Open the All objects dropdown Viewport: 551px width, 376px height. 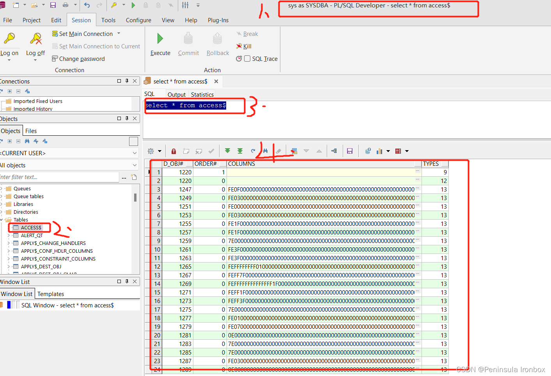point(135,165)
